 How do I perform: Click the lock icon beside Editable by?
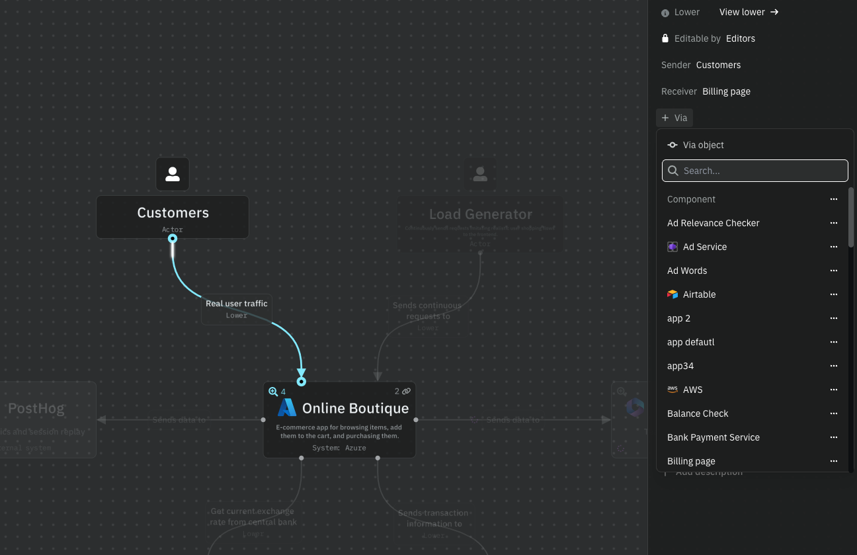click(665, 38)
